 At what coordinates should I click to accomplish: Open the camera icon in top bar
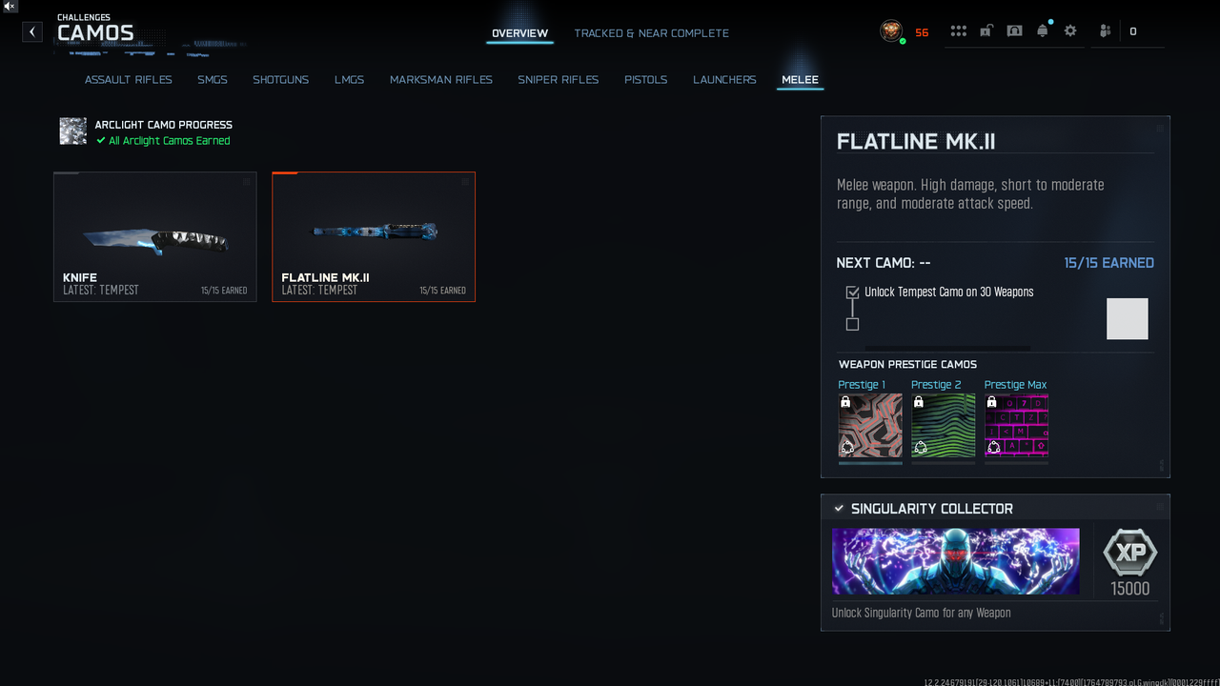1014,31
